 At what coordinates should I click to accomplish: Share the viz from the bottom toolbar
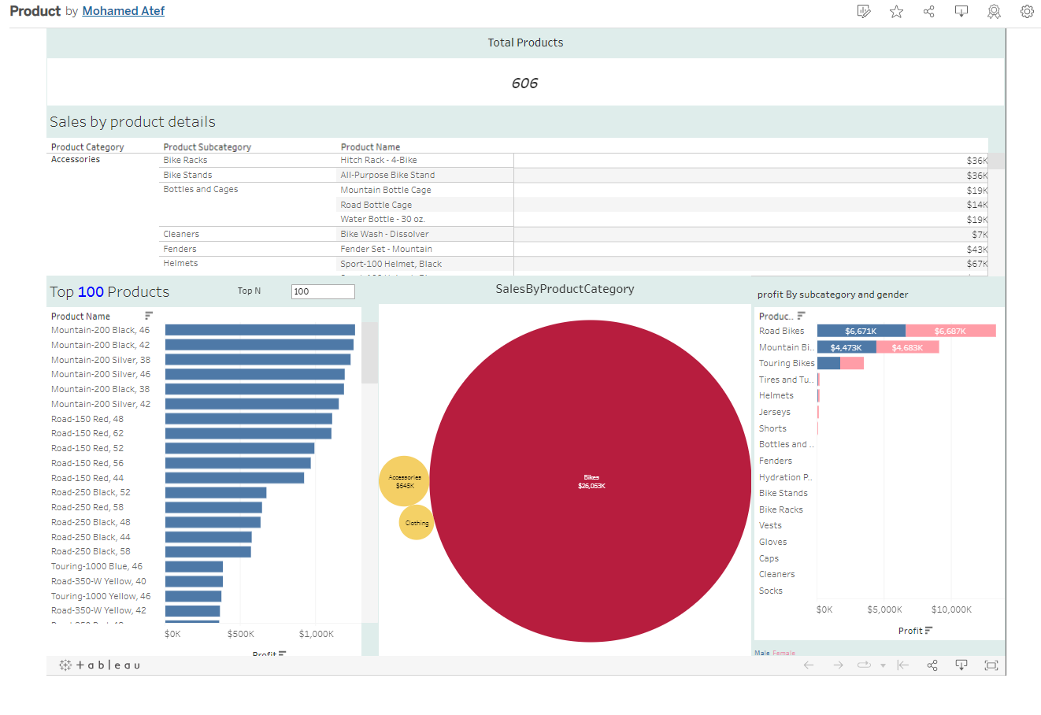(x=932, y=665)
